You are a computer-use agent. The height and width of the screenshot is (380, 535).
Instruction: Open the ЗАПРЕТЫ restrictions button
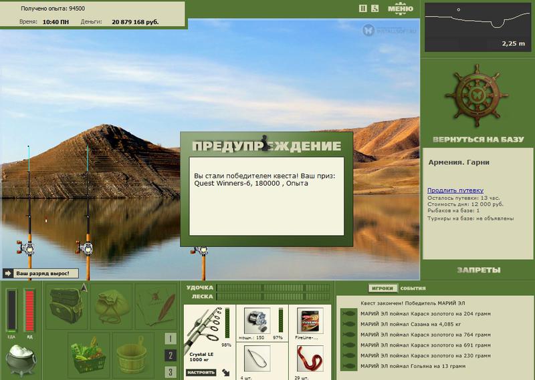478,270
